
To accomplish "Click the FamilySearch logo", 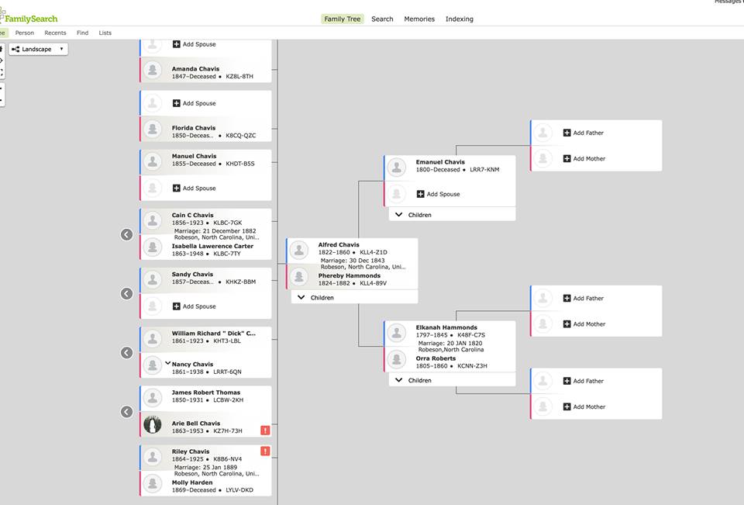I will (29, 17).
